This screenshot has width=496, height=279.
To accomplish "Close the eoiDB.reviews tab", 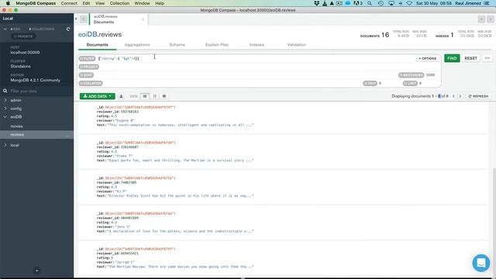I will click(x=143, y=19).
